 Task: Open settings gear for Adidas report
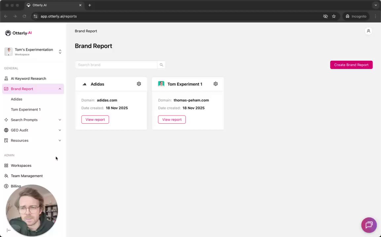coord(139,84)
